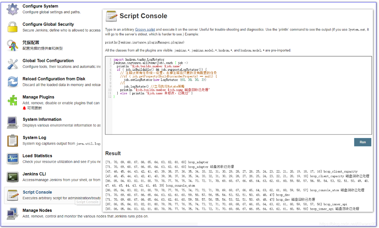Open the Script Console menu entry

click(37, 192)
